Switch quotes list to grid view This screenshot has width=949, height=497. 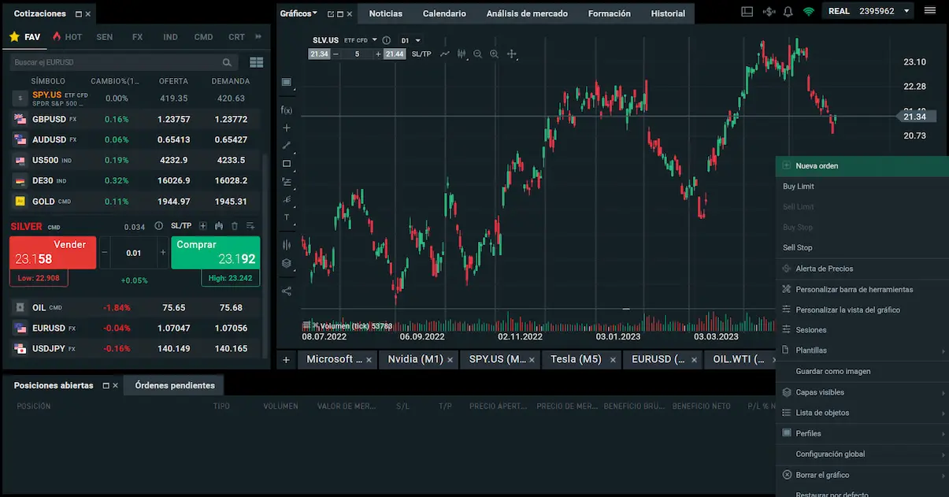(x=256, y=62)
